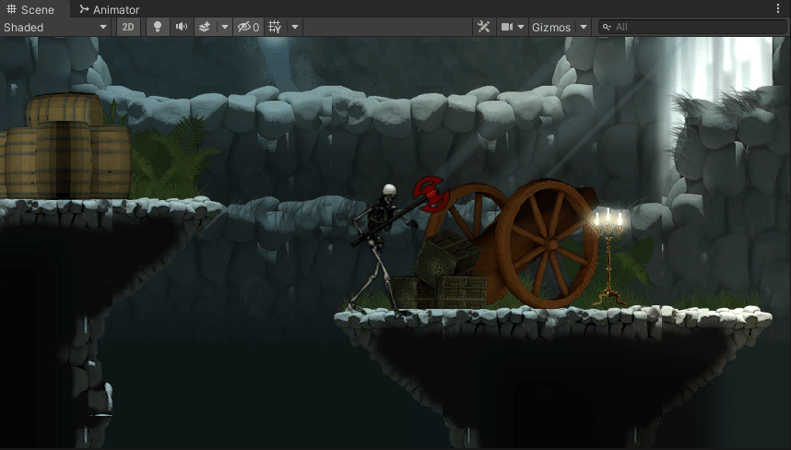Image resolution: width=791 pixels, height=450 pixels.
Task: Open component editor tools icon
Action: (483, 28)
